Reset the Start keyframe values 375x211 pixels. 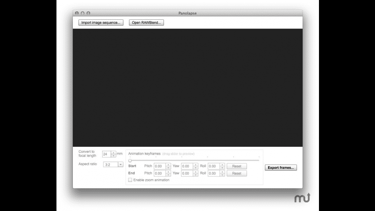(x=237, y=166)
